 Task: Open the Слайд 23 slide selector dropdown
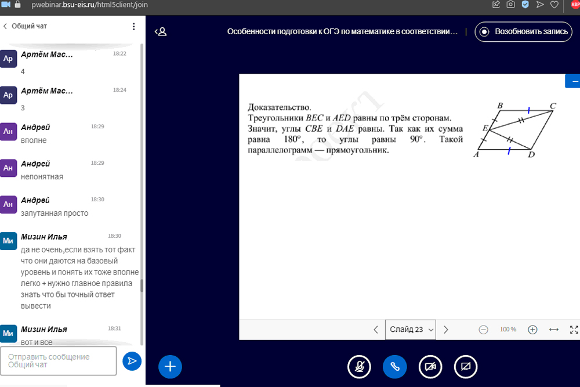click(412, 330)
